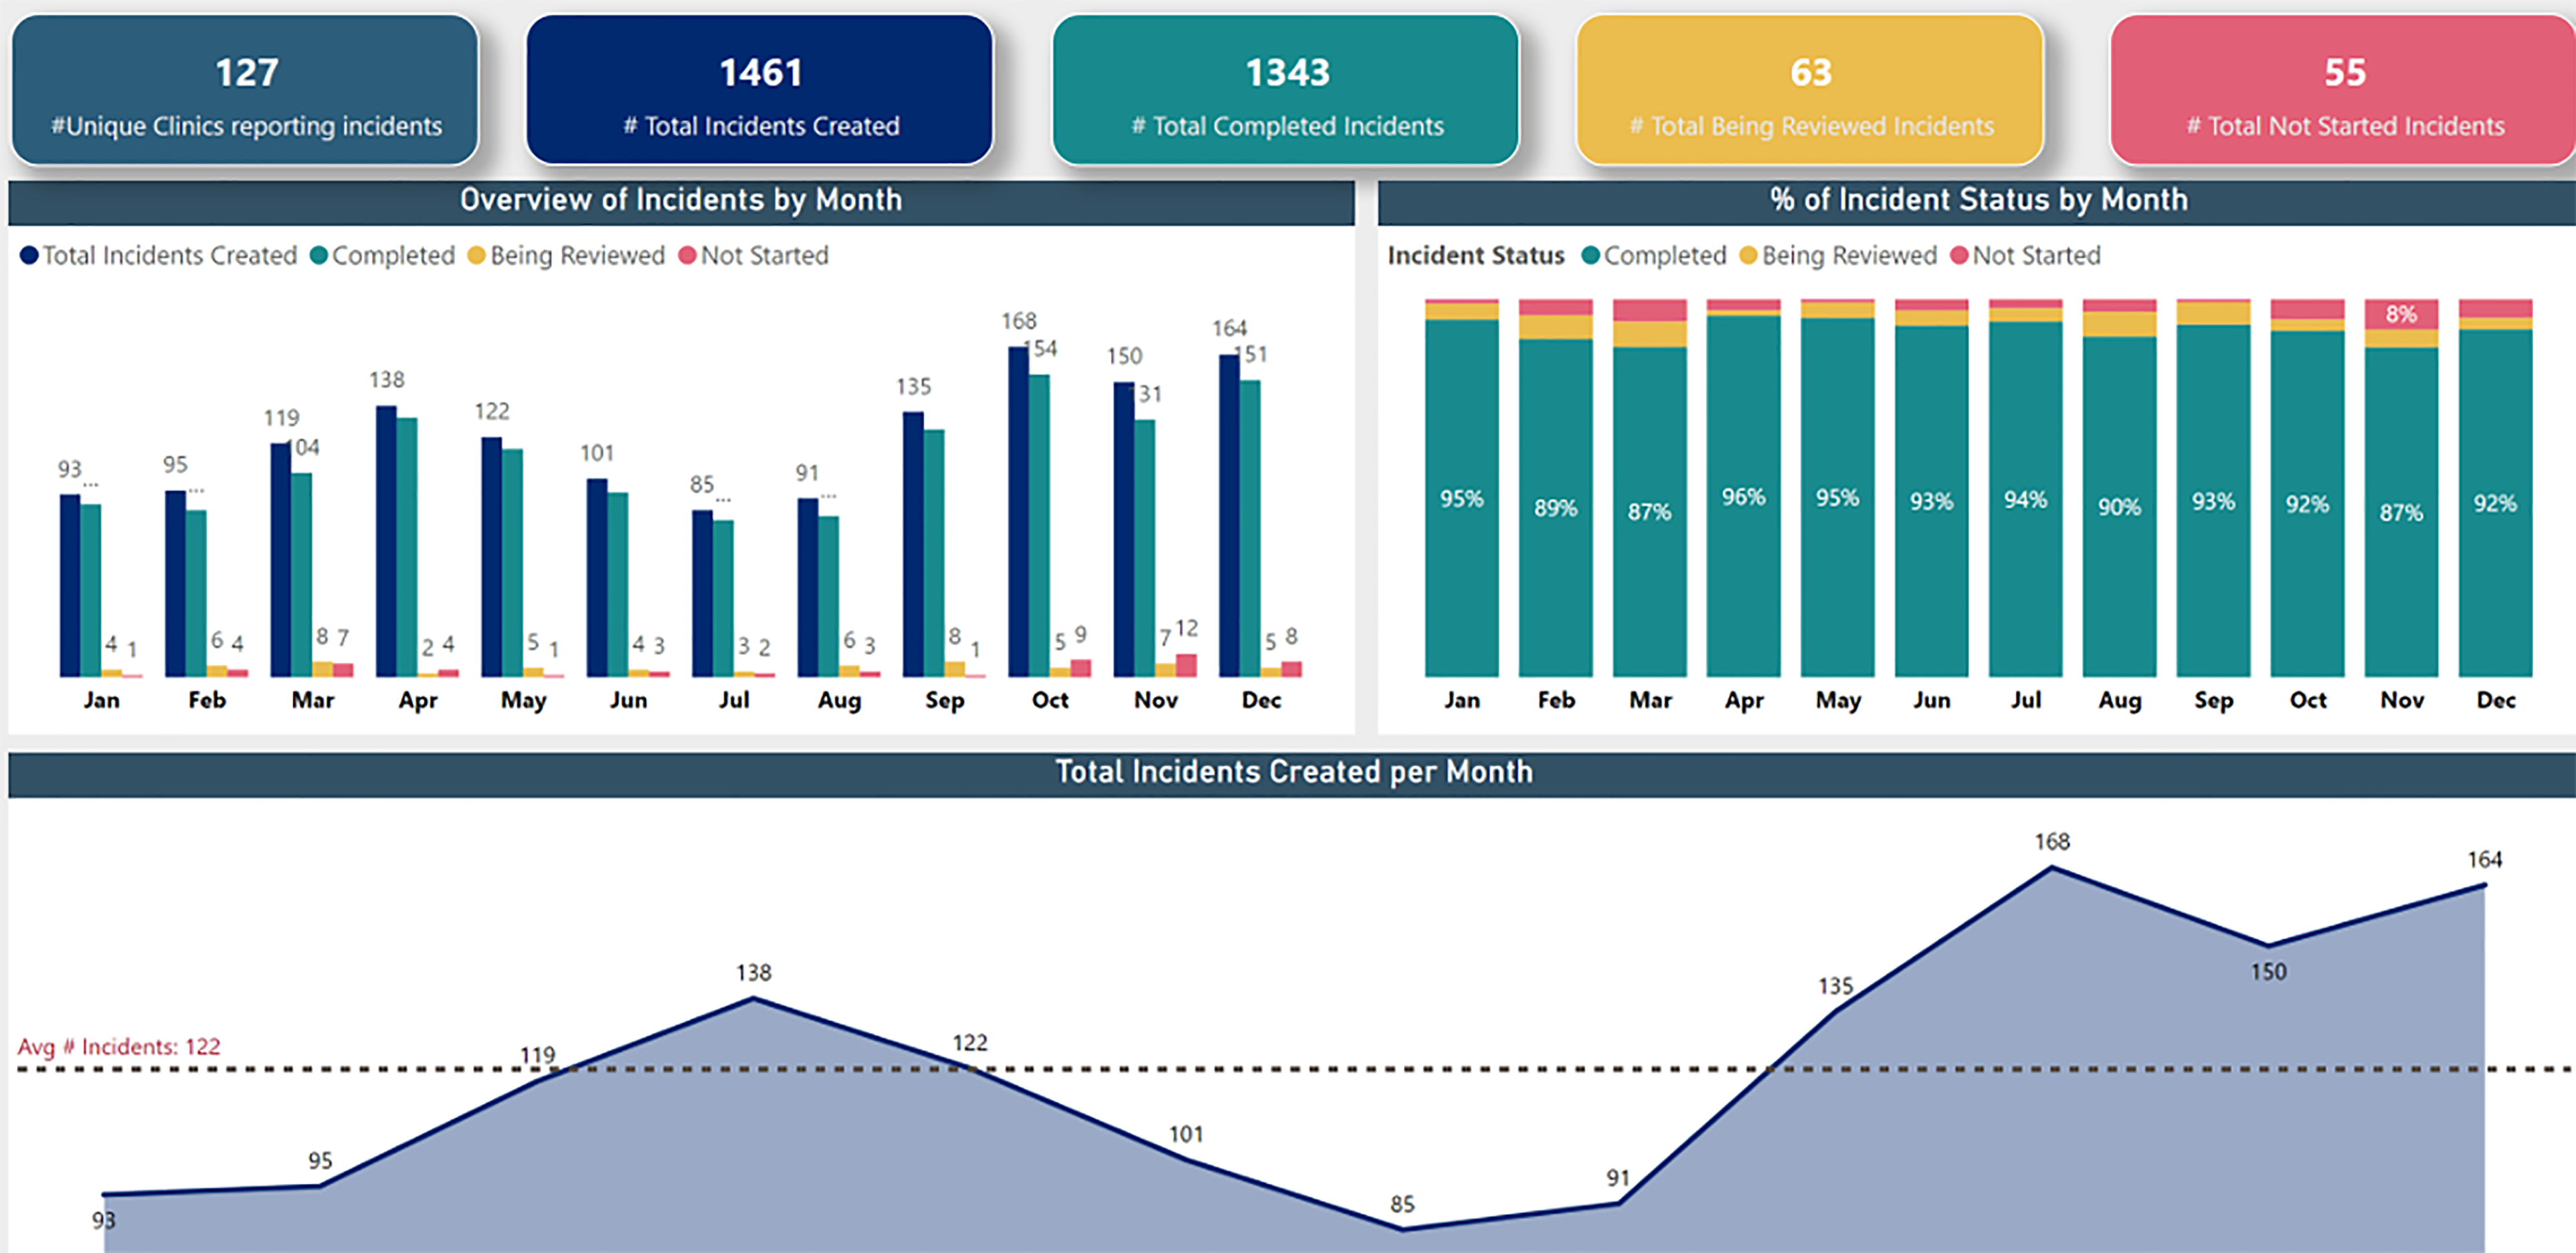Screen dimensions: 2576x1253
Task: Click Not Started legend in Overview chart
Action: pos(754,256)
